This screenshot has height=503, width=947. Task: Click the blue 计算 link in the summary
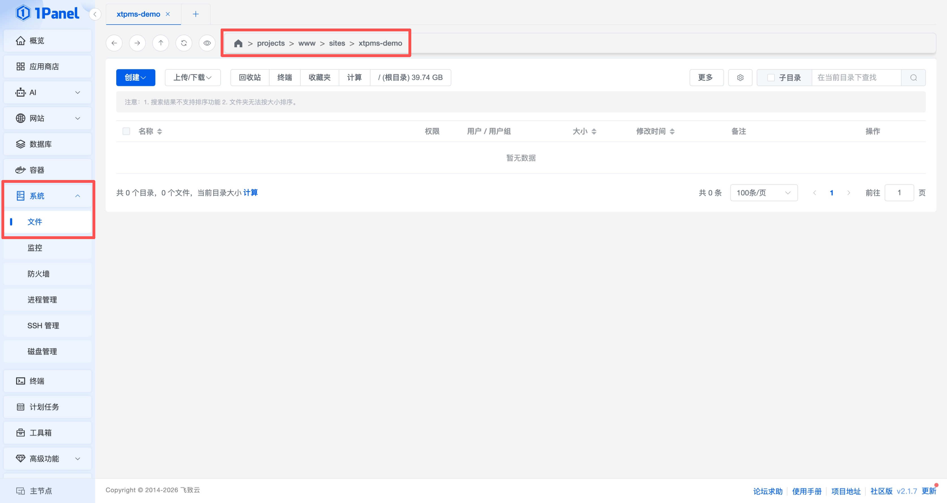pos(250,193)
